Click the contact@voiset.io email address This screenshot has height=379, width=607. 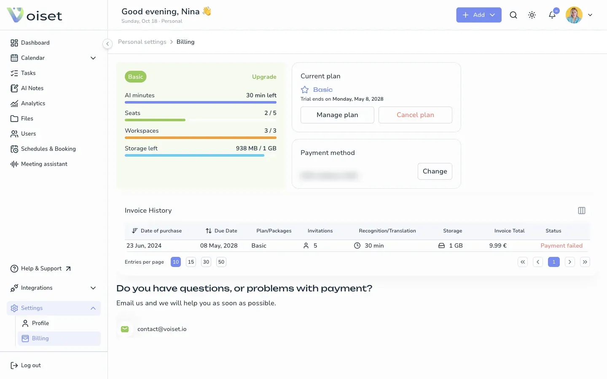pyautogui.click(x=162, y=329)
